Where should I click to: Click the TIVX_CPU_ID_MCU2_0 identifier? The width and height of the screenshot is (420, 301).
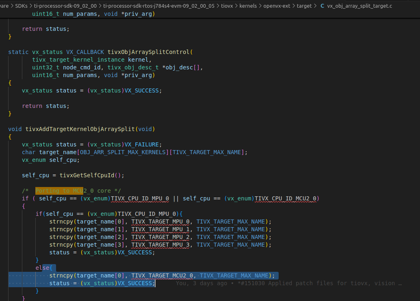(286, 198)
